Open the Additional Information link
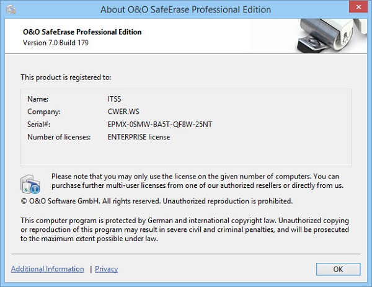This screenshot has width=372, height=287. point(48,269)
